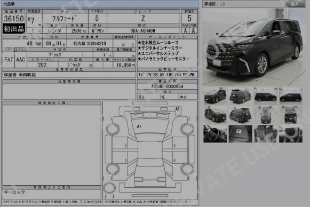Viewport: 310px width, 207px height.
Task: Display the round instrument close-up thumbnail
Action: pos(291,134)
